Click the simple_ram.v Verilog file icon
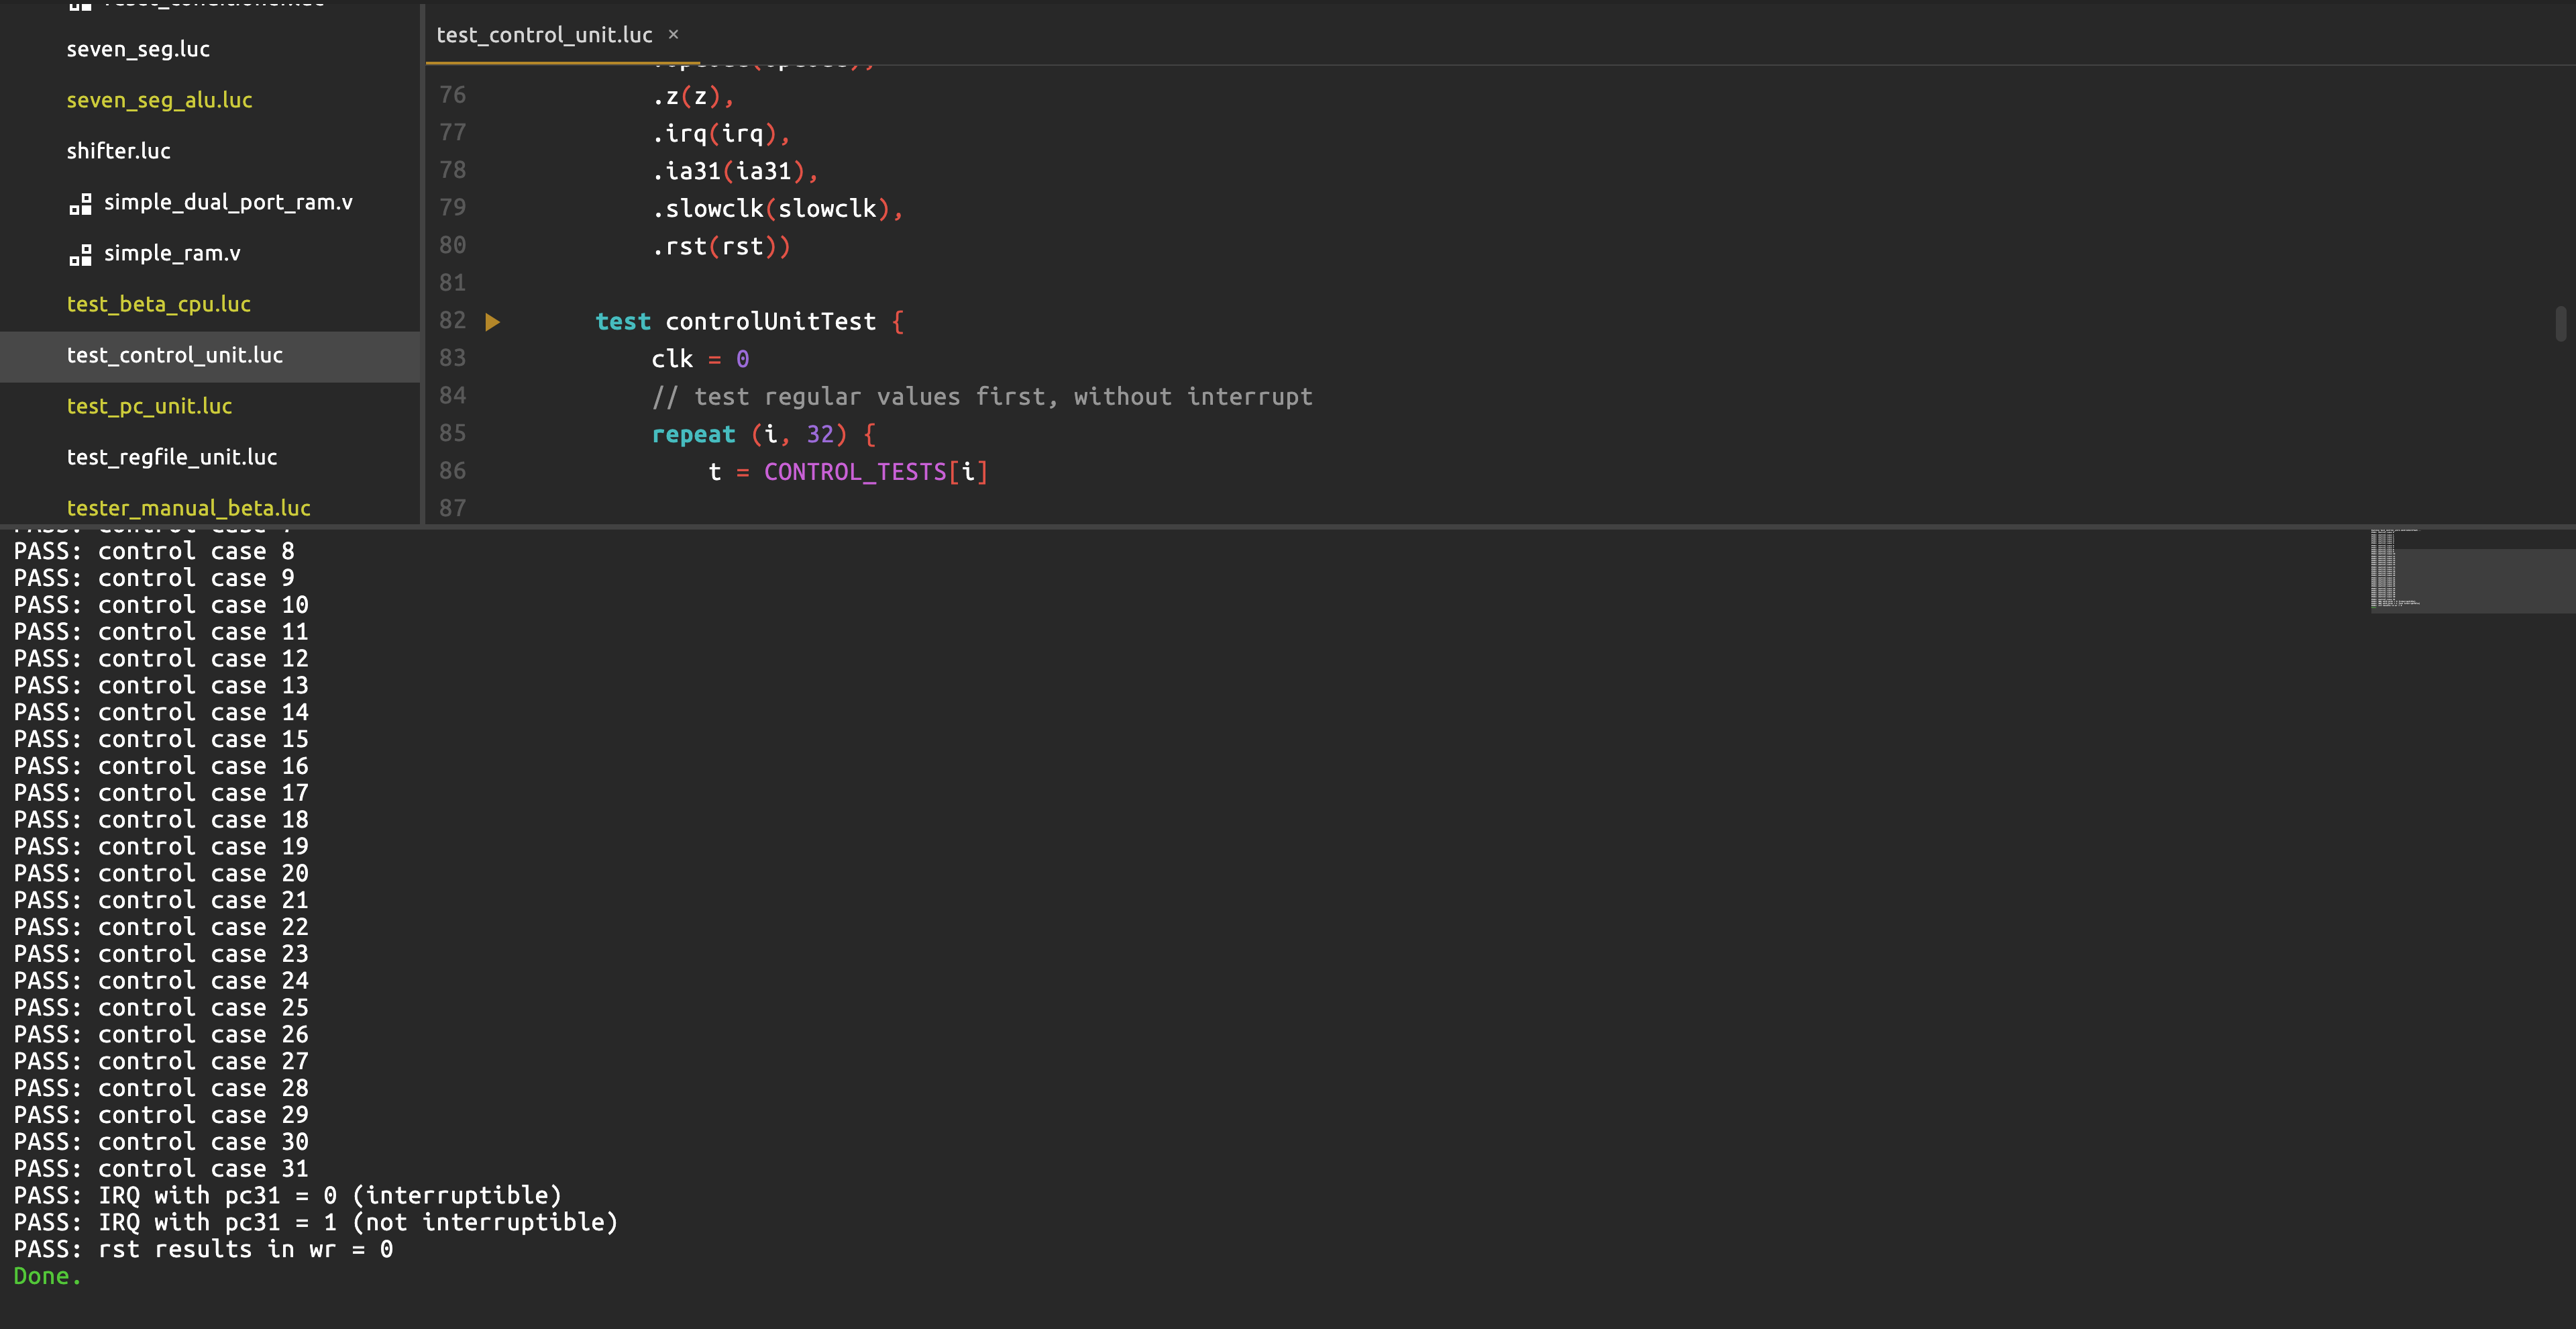 [x=80, y=255]
